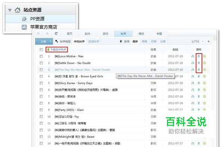Screen dimensions: 224x147
Task: Preview Brown Eyed Girls ringtone headphone icon
Action: (x=193, y=76)
